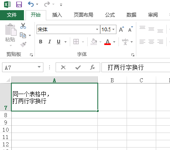
Task: Open the 数据 tab
Action: tap(131, 15)
